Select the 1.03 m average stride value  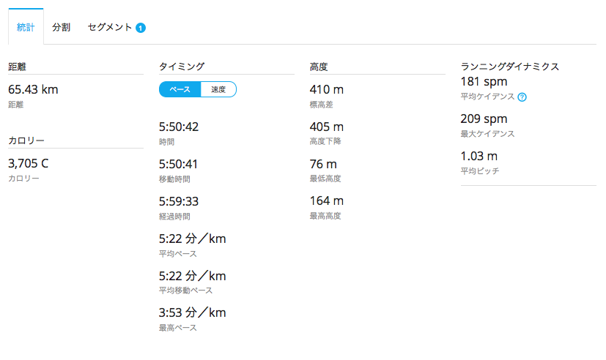478,157
